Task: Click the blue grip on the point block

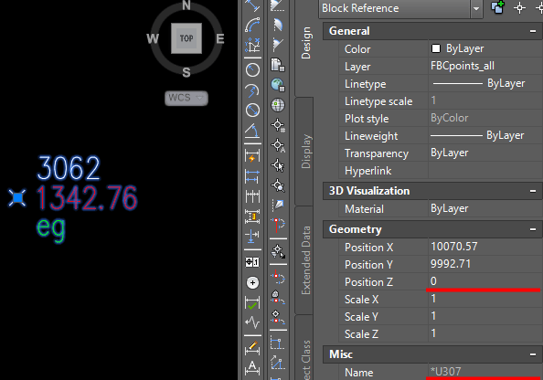Action: click(x=17, y=198)
